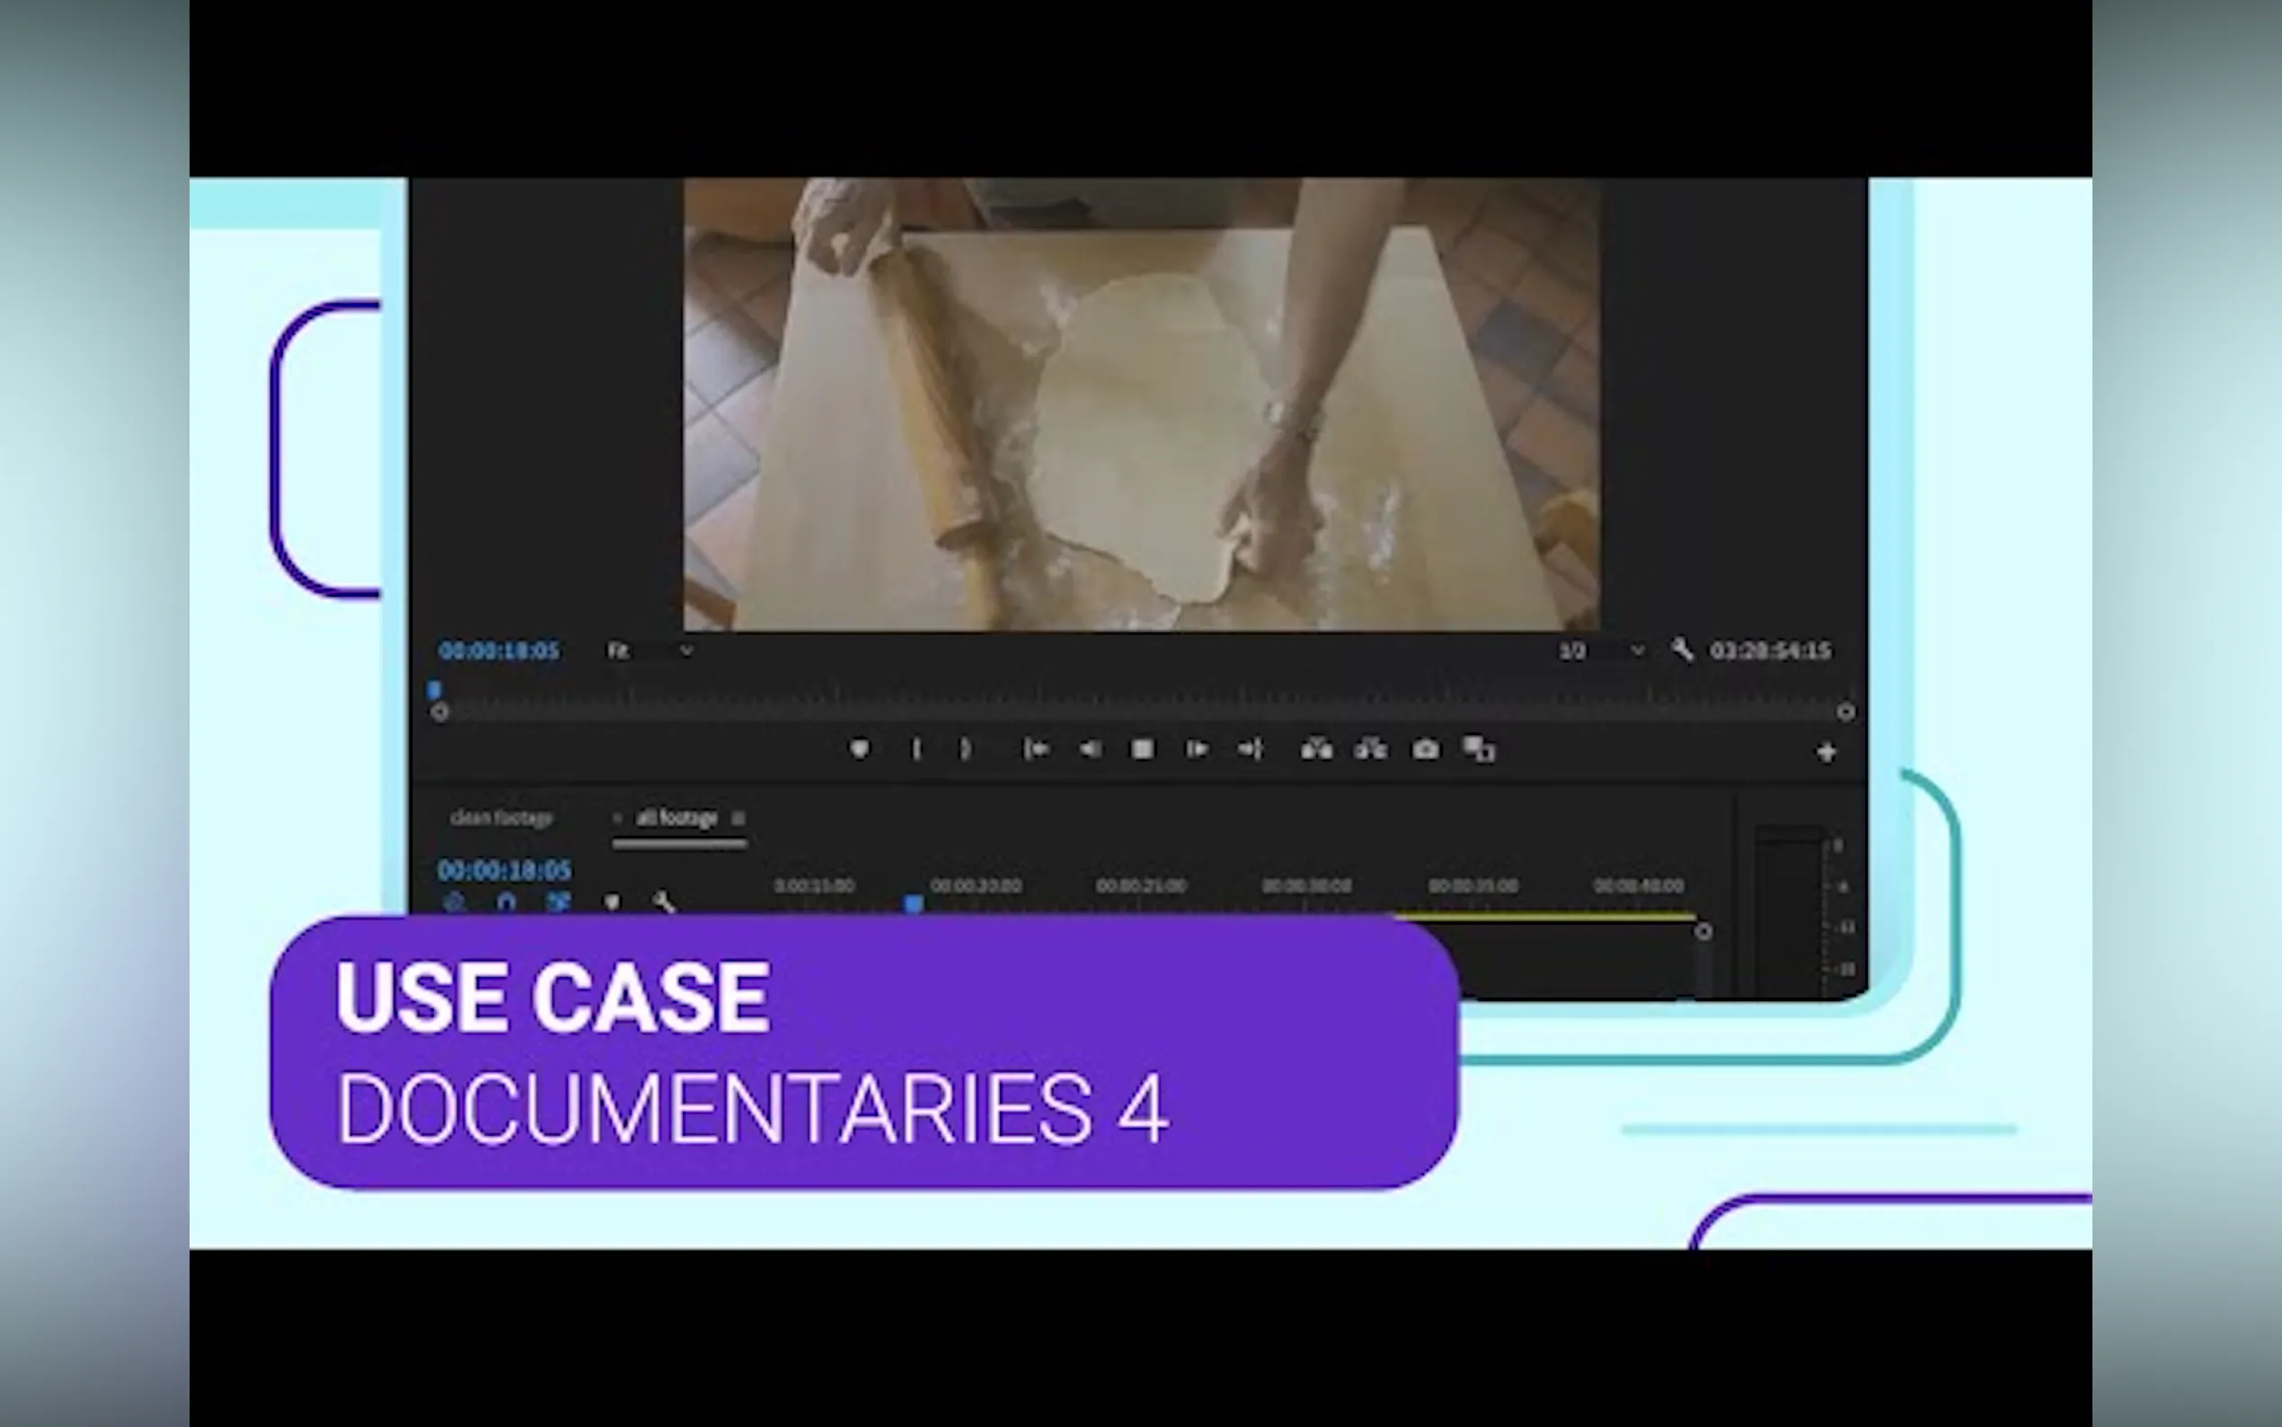Click the Go to Out point icon
Viewport: 2282px width, 1427px height.
point(1250,749)
